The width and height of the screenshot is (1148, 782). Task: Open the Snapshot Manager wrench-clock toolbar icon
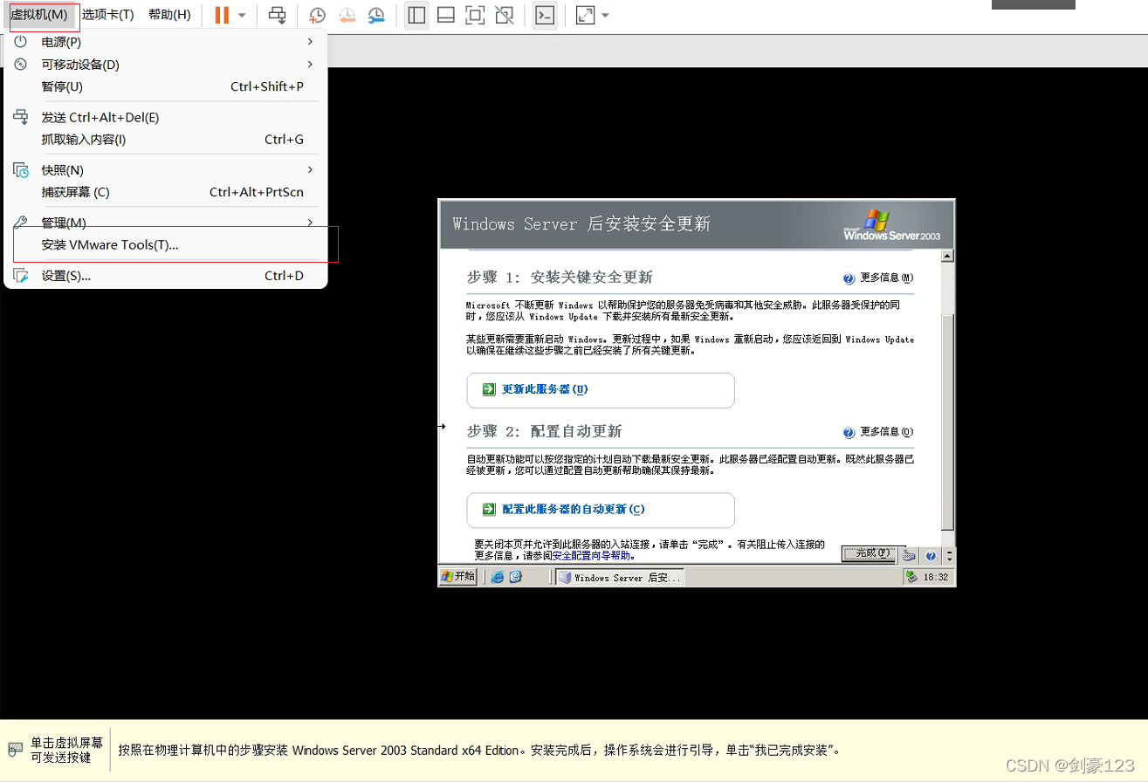[x=375, y=15]
